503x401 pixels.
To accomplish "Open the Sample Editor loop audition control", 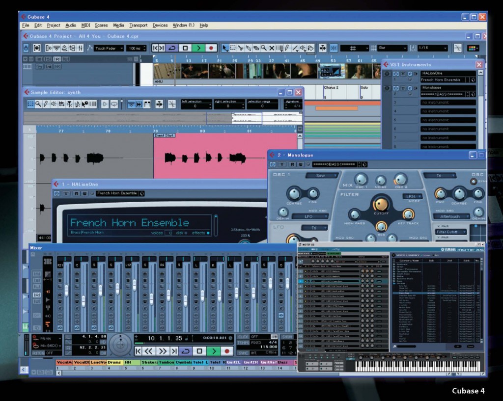I will 114,104.
